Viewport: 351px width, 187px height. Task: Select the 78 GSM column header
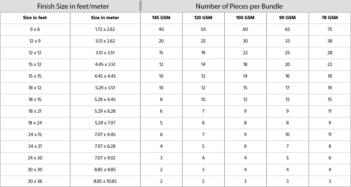pyautogui.click(x=329, y=18)
